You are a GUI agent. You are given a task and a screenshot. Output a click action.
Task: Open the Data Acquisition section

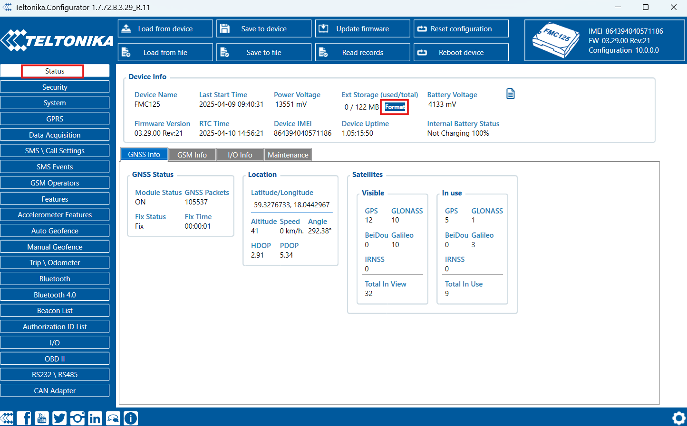coord(55,135)
